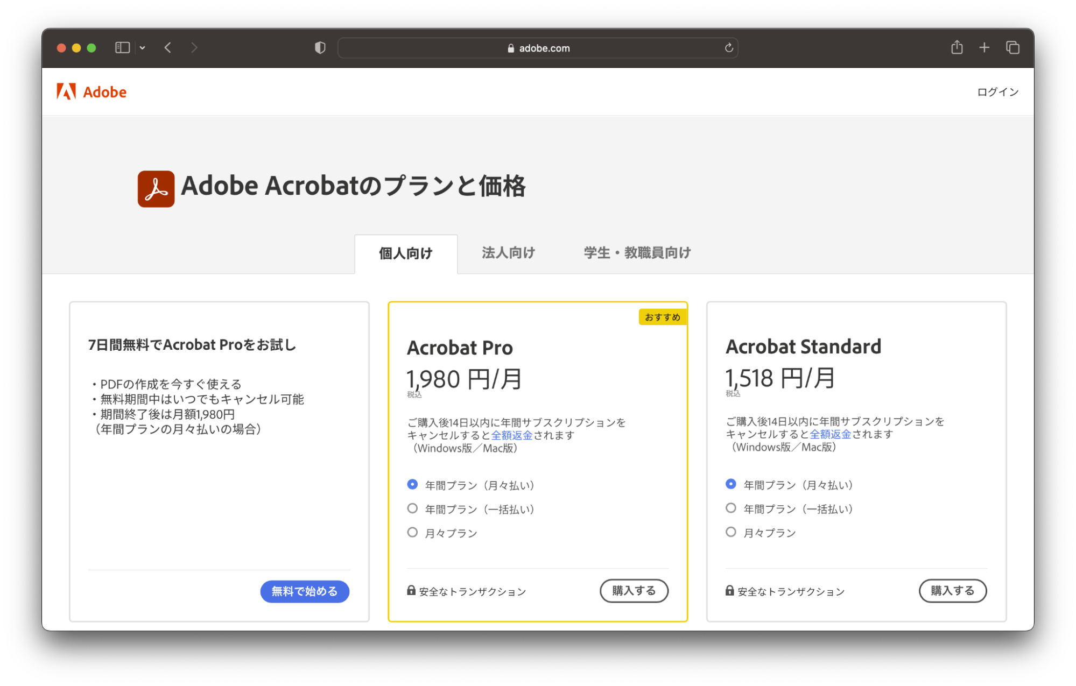1076x686 pixels.
Task: Open the ログイン link
Action: point(997,92)
